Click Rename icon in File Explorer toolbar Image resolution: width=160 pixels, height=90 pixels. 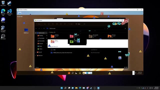pyautogui.click(x=57, y=24)
